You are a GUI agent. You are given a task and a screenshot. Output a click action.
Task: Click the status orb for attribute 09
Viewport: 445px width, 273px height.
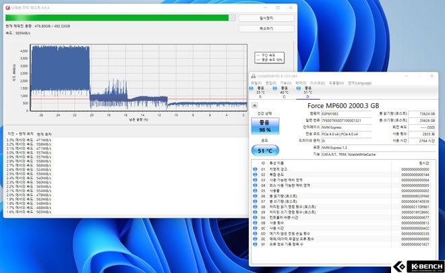255,212
